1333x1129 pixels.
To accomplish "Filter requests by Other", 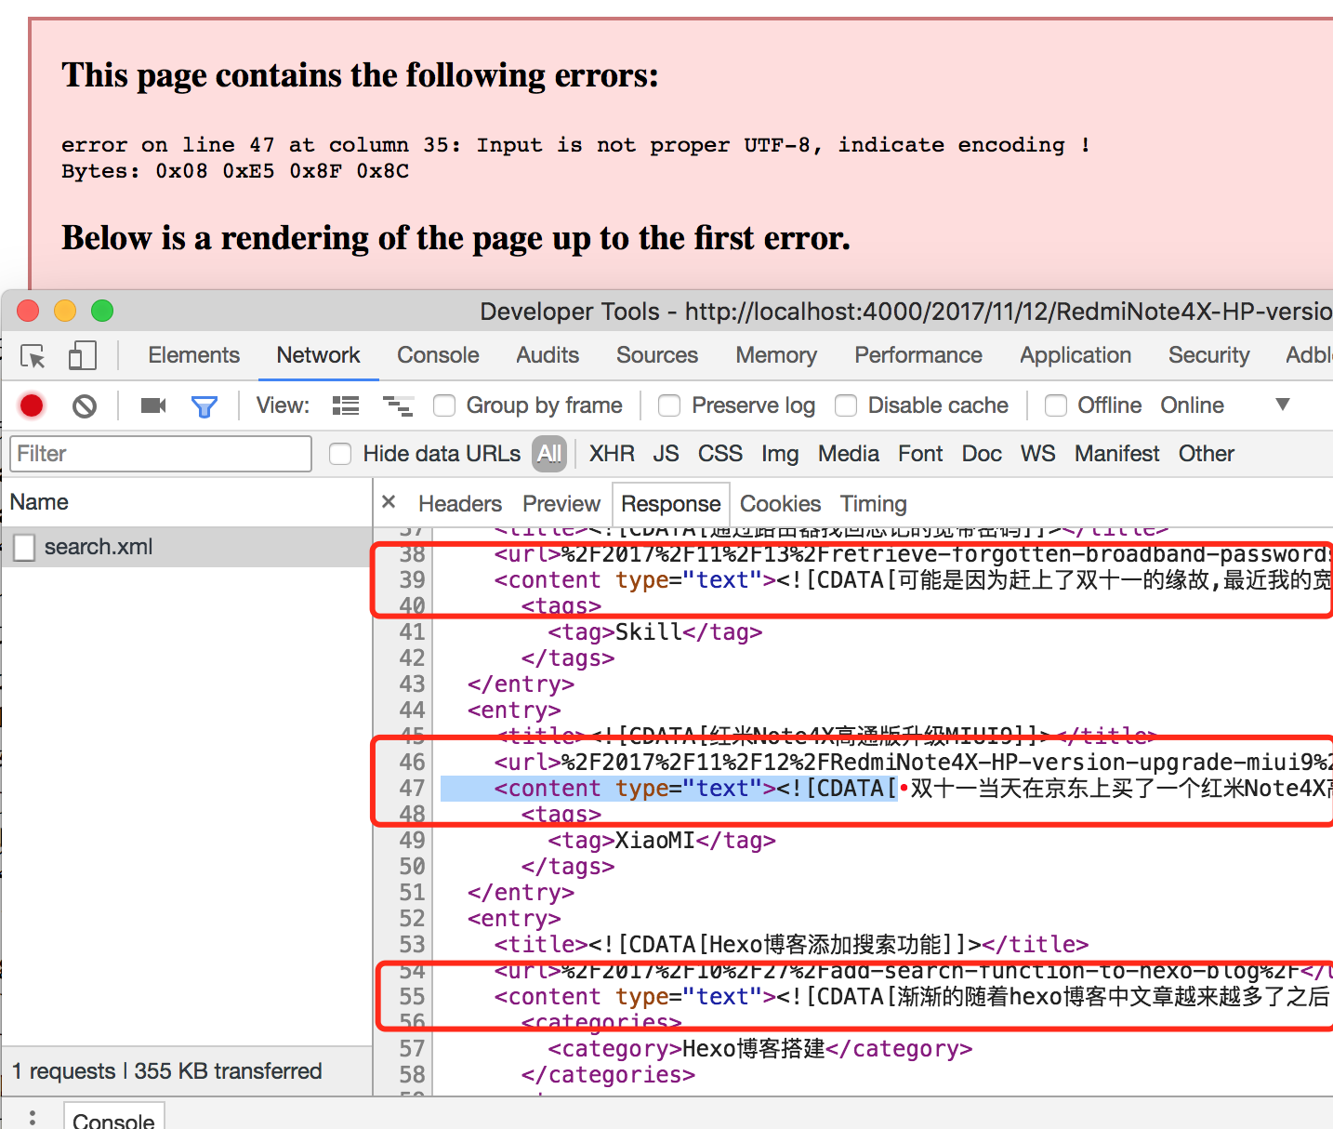I will pyautogui.click(x=1207, y=454).
